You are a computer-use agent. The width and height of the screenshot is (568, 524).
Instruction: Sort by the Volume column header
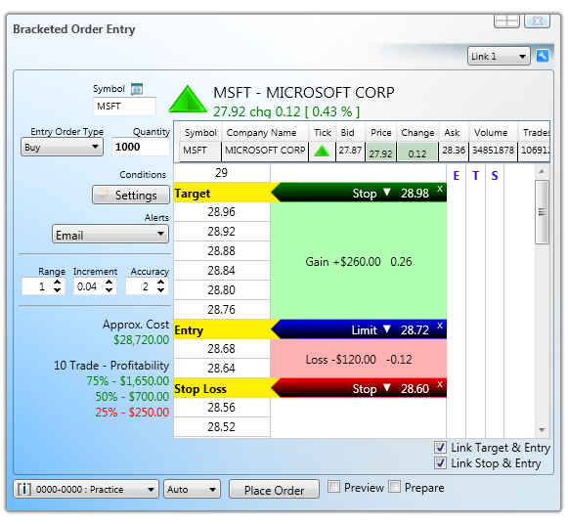[494, 133]
